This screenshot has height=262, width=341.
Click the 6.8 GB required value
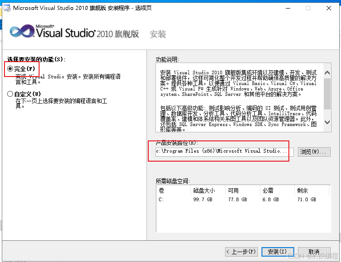tap(270, 199)
